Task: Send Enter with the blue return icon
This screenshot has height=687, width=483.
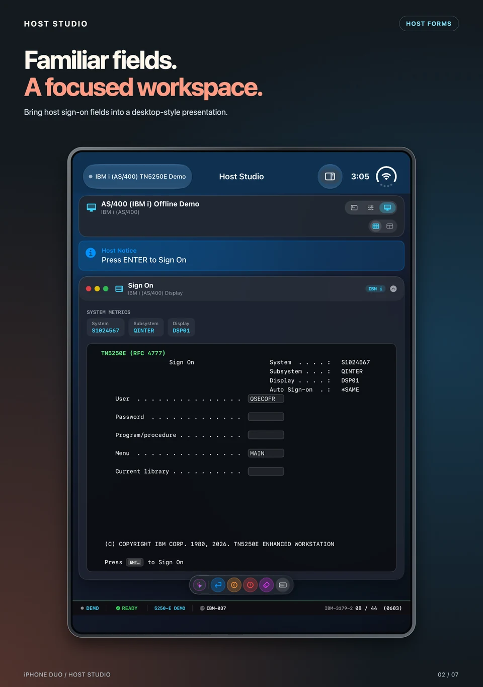Action: tap(218, 585)
